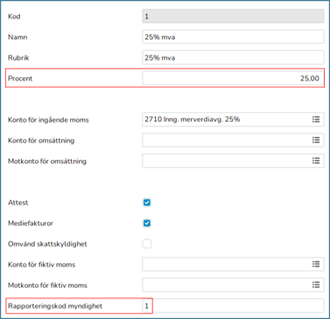
Task: Uncheck the Attest checkbox
Action: click(147, 203)
